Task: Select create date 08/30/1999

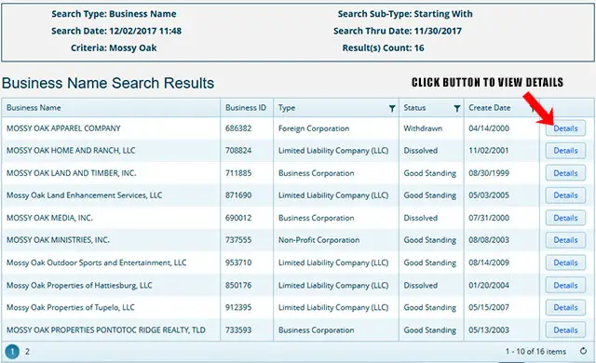Action: 489,173
